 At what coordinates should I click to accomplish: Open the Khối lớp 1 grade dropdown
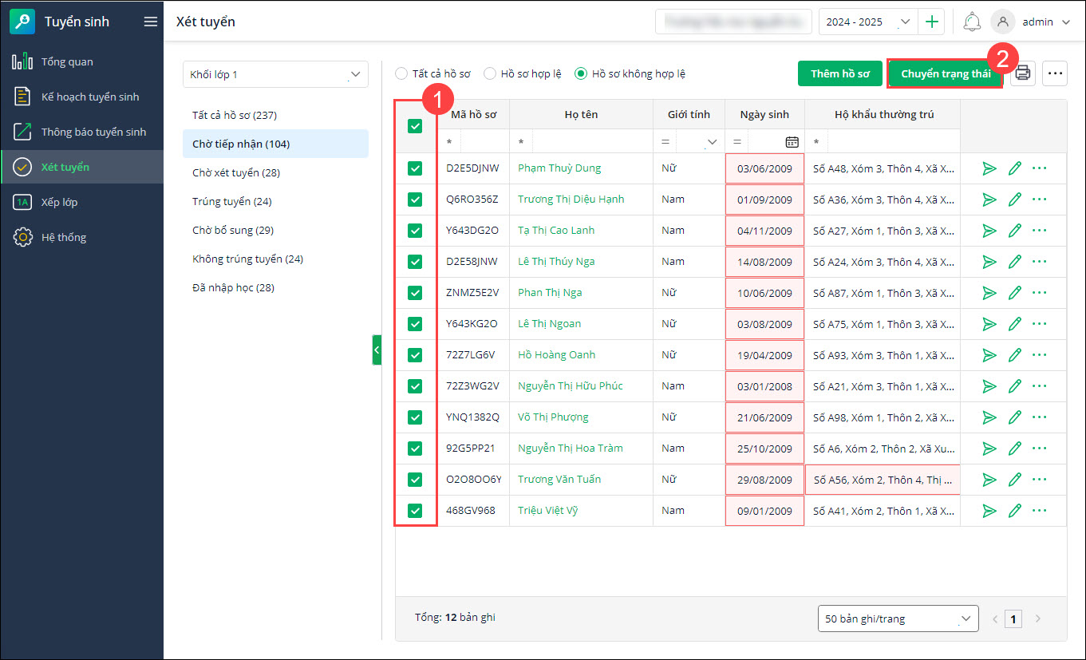coord(275,74)
